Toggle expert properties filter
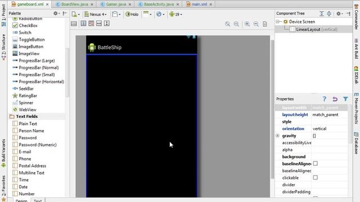 tap(345, 99)
